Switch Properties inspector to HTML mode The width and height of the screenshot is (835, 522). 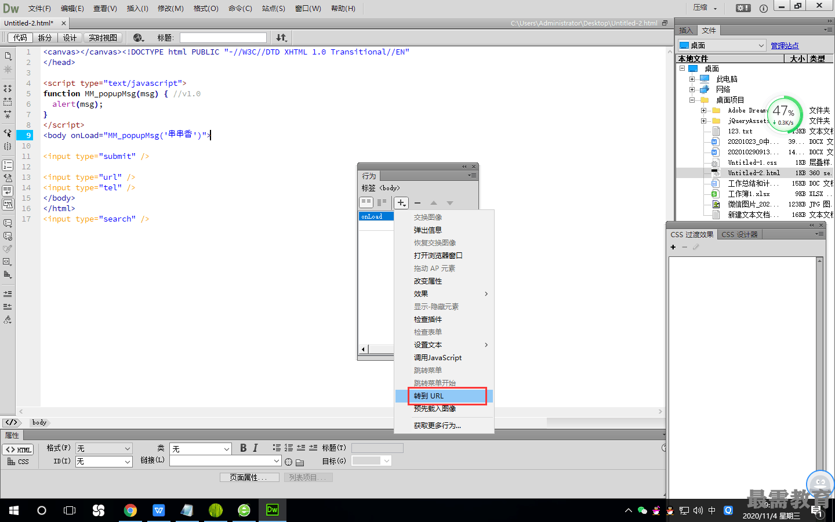[x=18, y=449]
